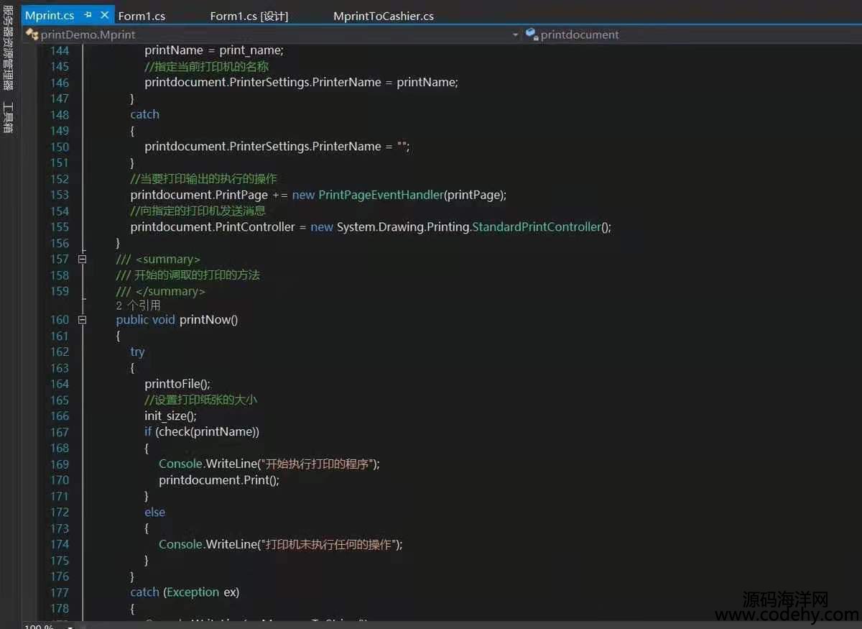
Task: Switch to the MprintToCashier.cs tab
Action: coord(383,16)
